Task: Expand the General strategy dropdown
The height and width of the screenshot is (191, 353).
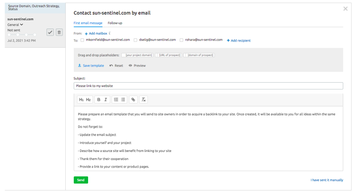Action: [x=15, y=25]
